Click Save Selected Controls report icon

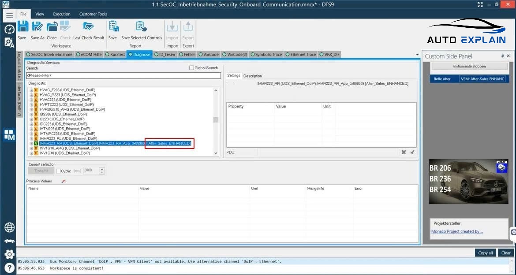142,27
